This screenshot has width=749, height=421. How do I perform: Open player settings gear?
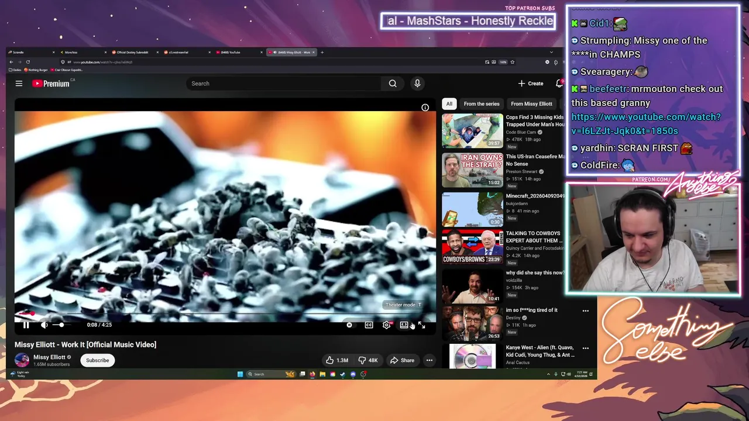(386, 325)
